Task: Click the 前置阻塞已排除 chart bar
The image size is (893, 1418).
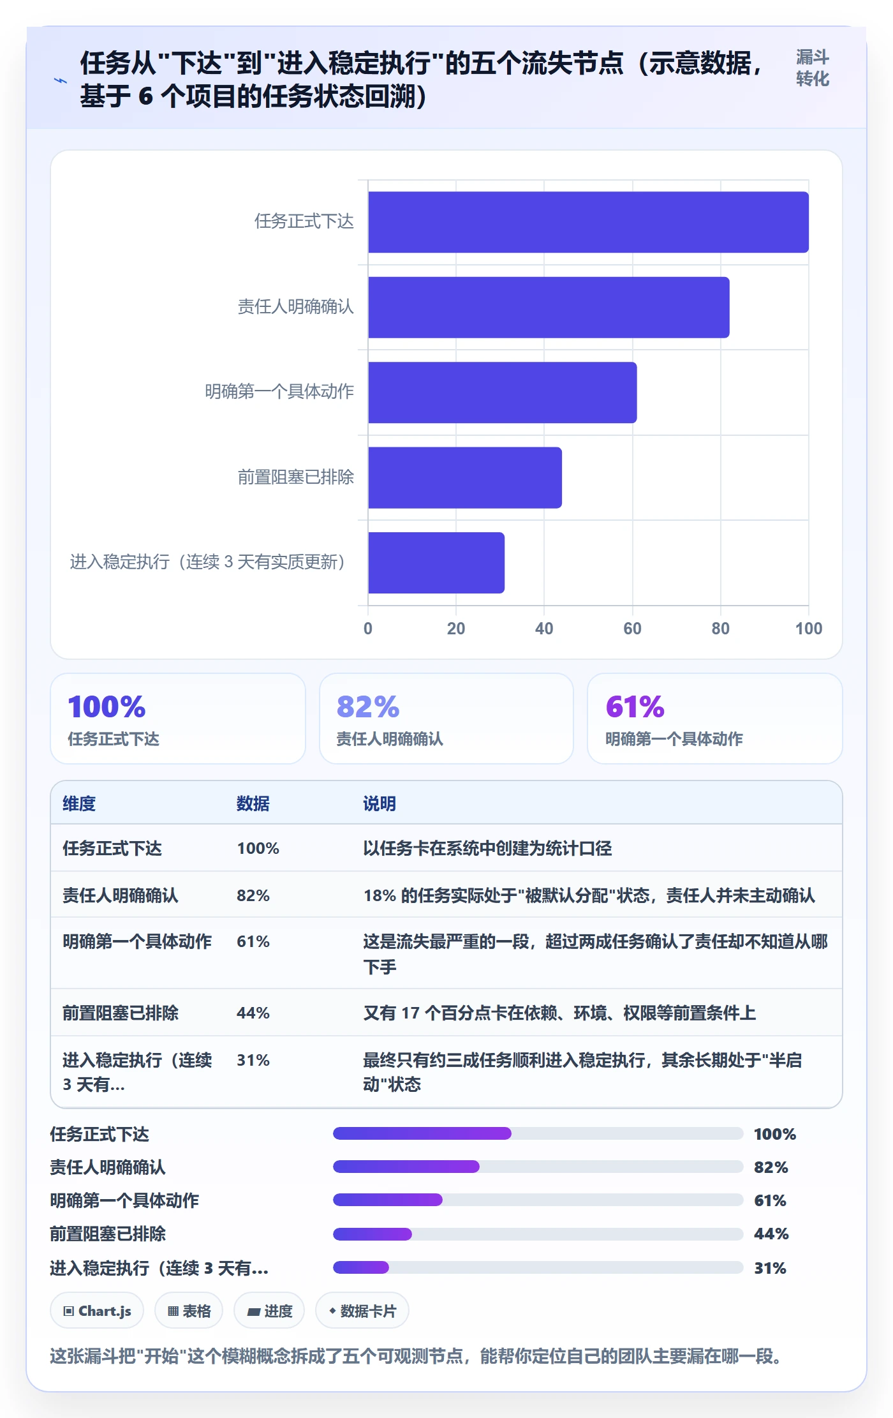Action: [x=465, y=477]
